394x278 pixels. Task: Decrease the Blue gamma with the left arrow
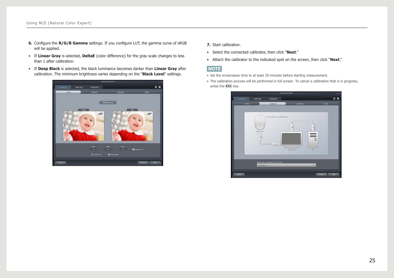(119, 149)
